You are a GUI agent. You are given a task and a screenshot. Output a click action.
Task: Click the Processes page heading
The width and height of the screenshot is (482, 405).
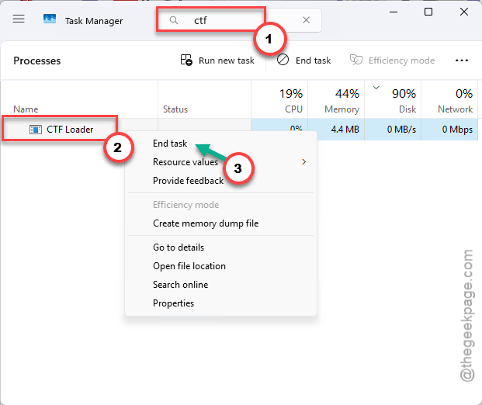coord(37,61)
